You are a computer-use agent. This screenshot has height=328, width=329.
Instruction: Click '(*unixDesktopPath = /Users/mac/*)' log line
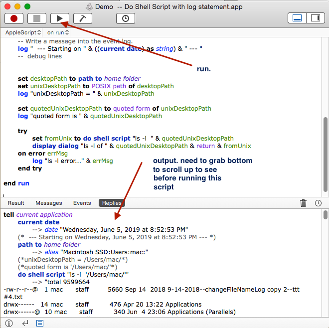73,260
